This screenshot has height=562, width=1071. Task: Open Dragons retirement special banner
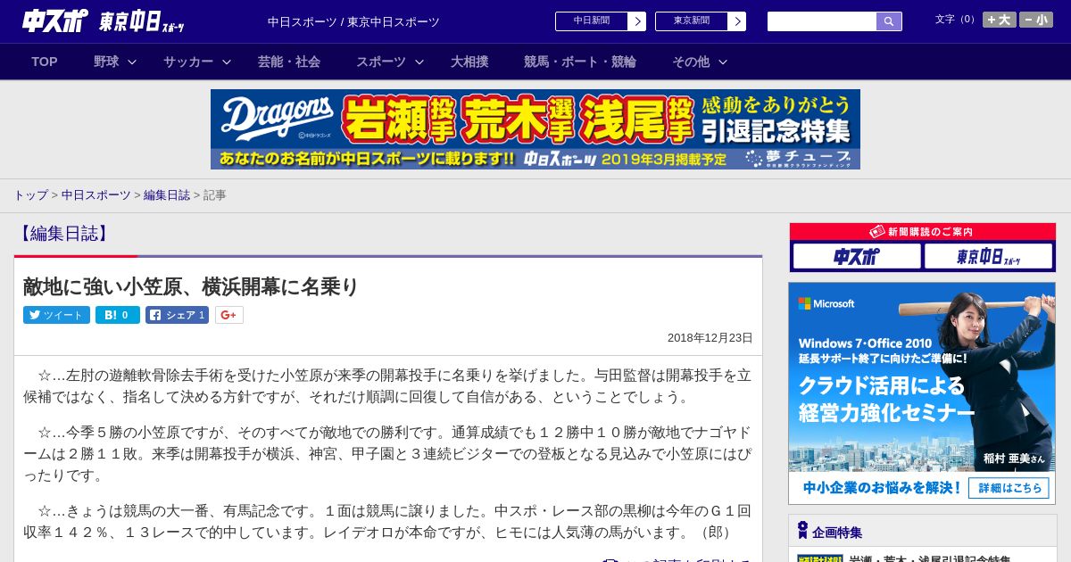point(535,129)
